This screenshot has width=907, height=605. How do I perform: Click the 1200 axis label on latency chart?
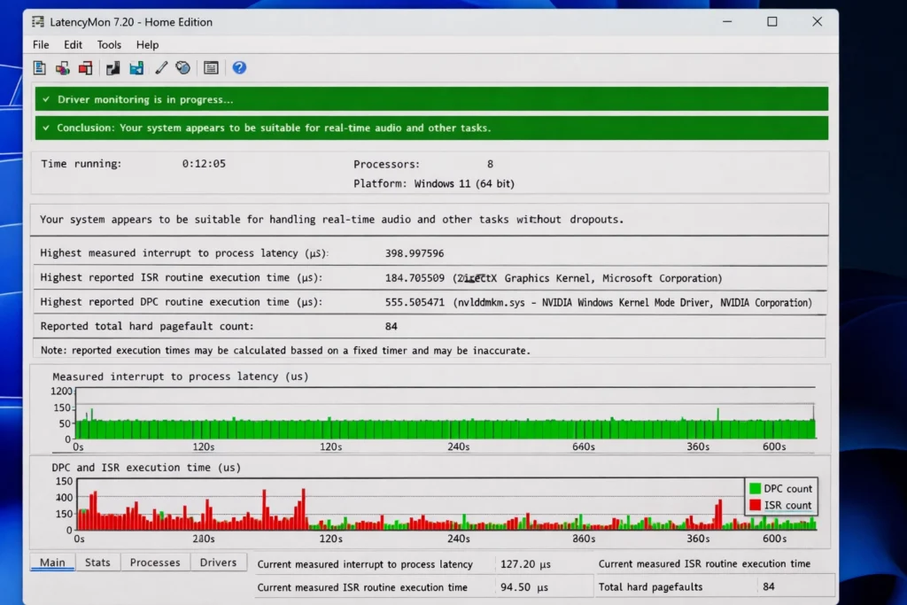click(x=61, y=392)
